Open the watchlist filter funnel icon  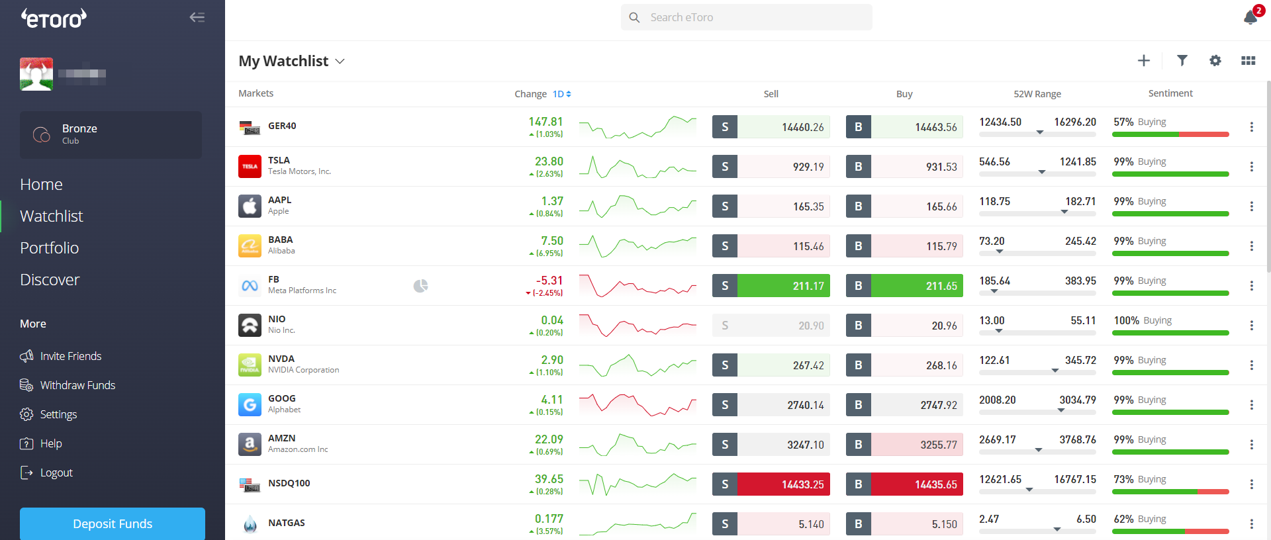click(1182, 61)
